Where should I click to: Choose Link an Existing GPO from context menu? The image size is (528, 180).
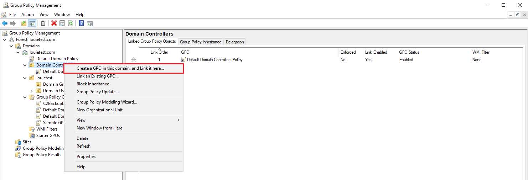pos(123,76)
